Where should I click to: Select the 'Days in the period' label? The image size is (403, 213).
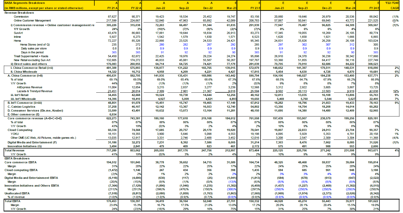[32, 52]
